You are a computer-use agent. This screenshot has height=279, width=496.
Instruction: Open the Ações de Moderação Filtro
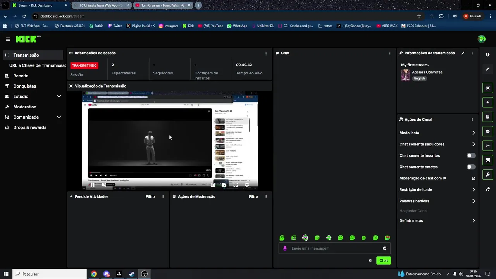[253, 197]
